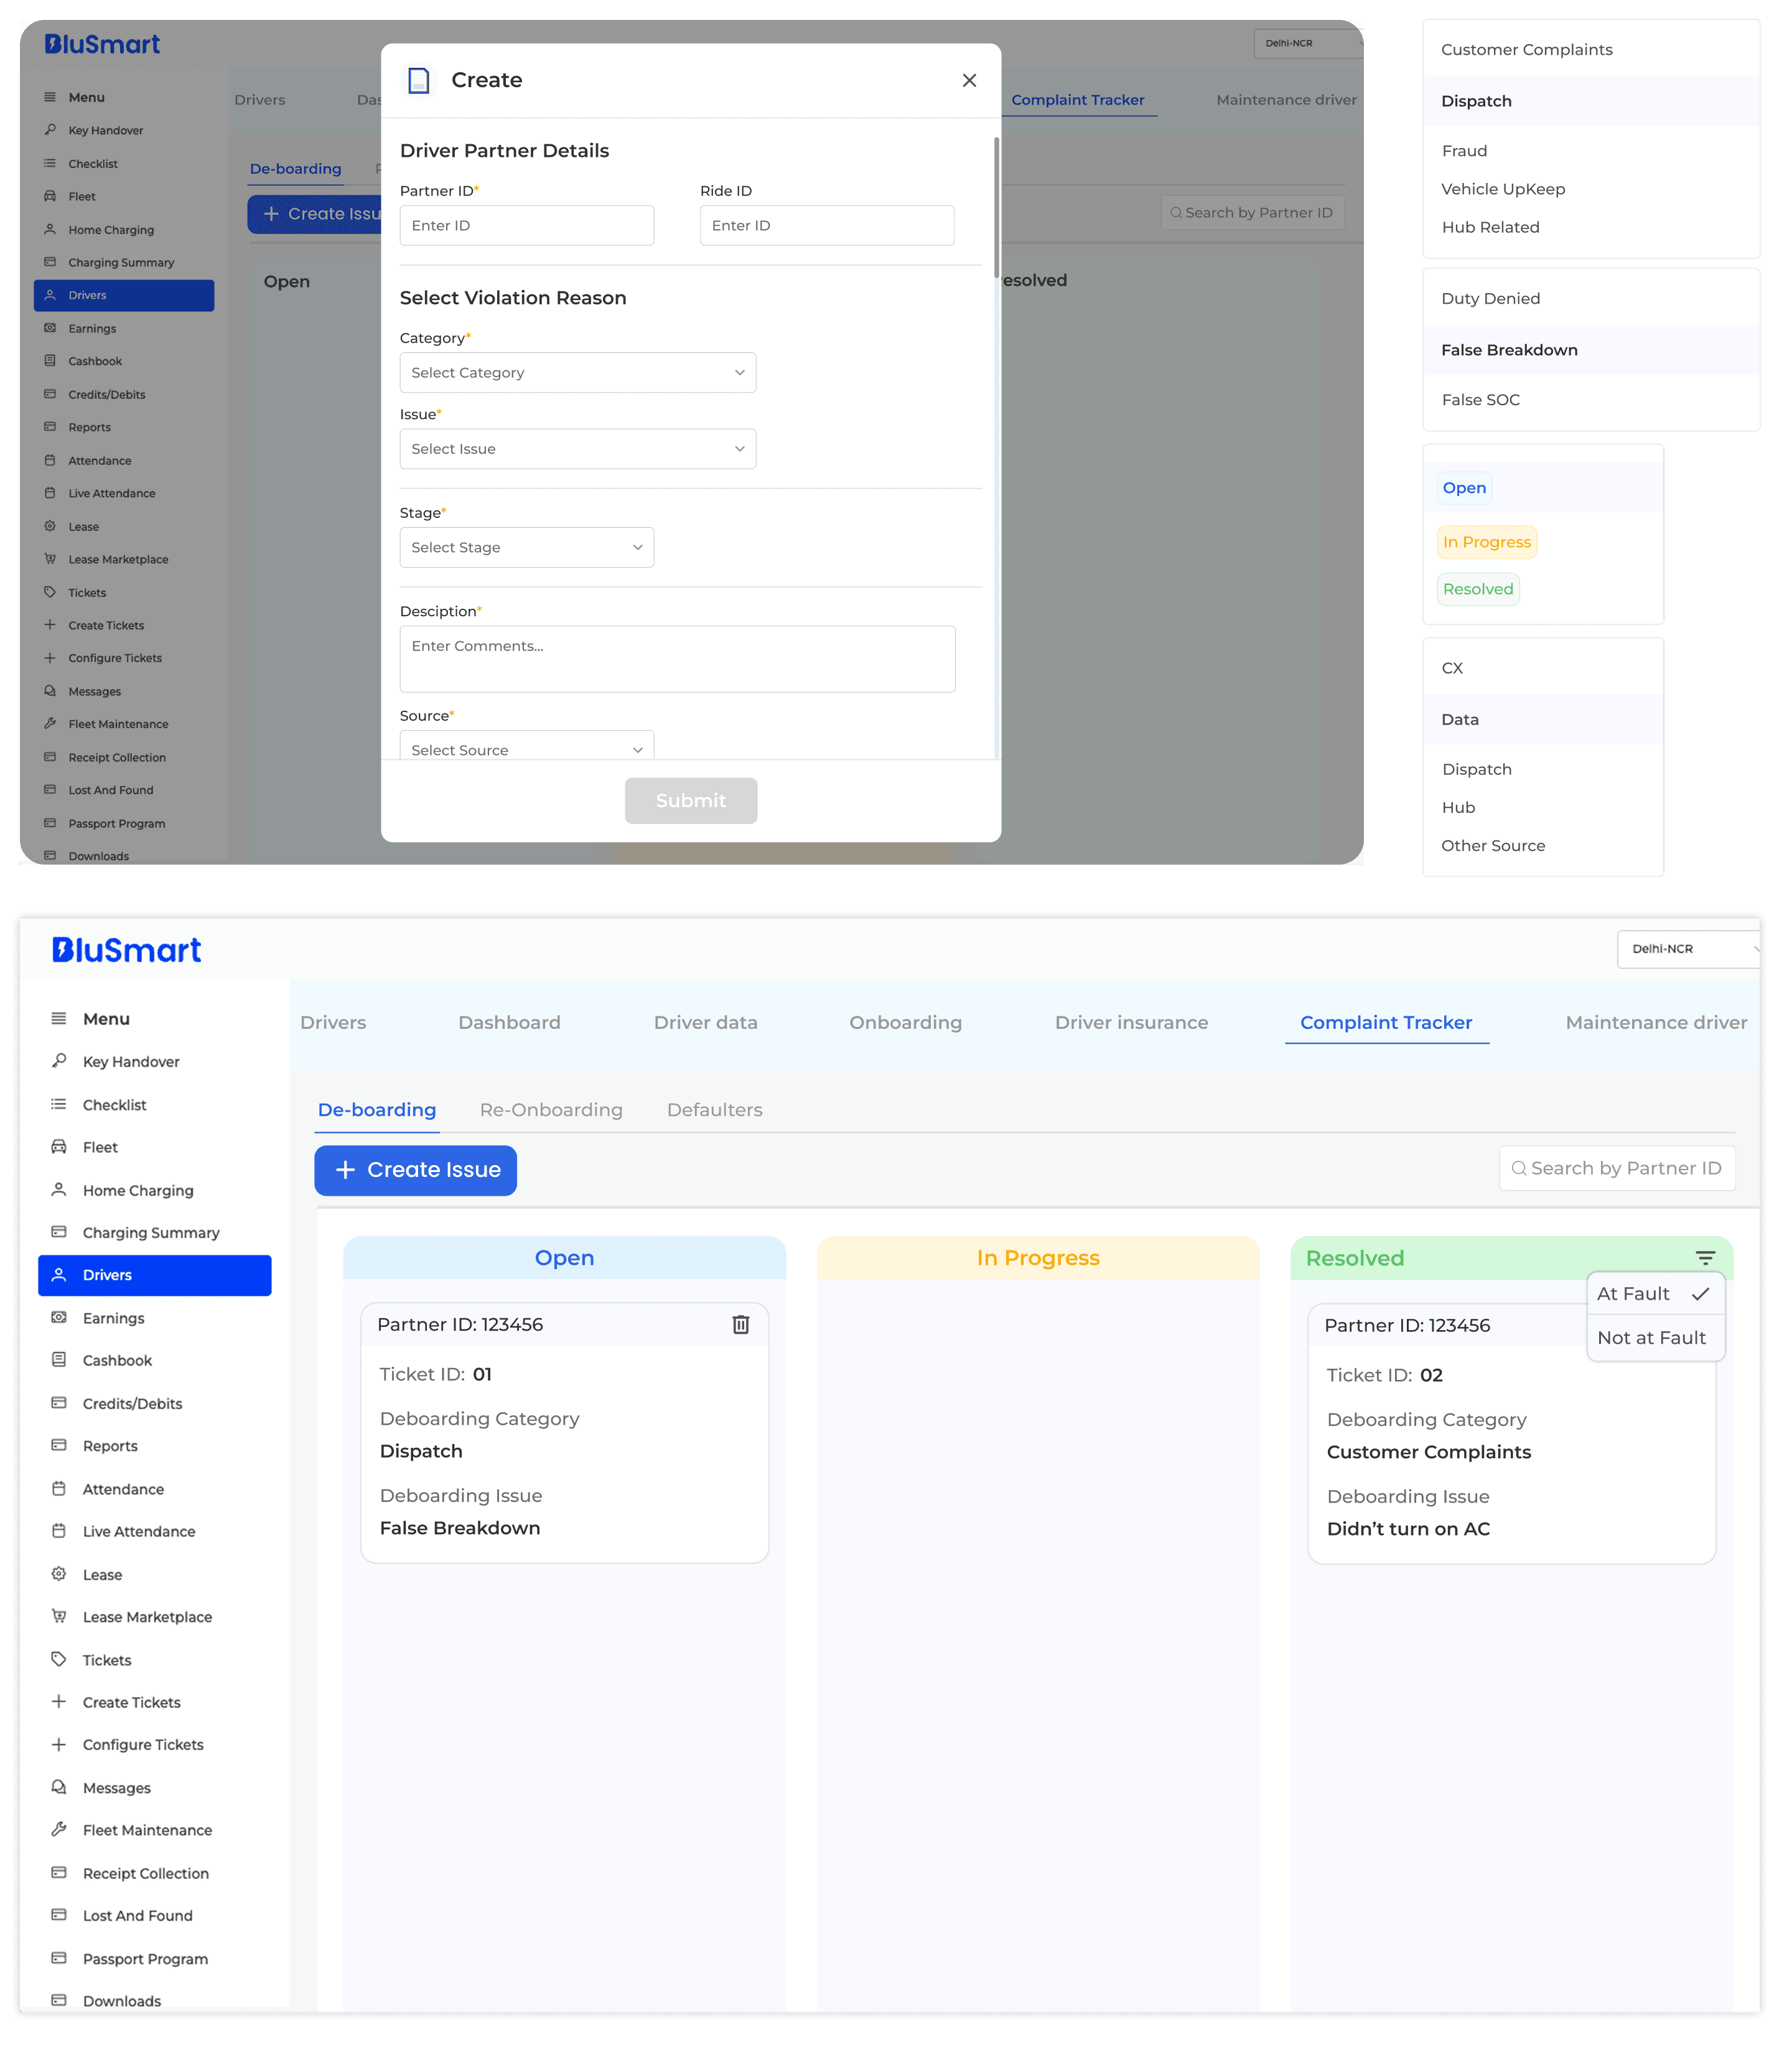Choose CX in the source options list
Image resolution: width=1792 pixels, height=2054 pixels.
[x=1452, y=667]
